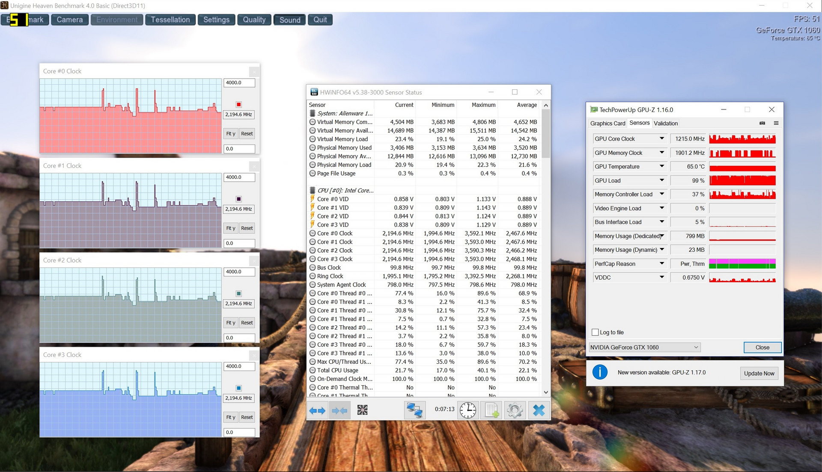The height and width of the screenshot is (472, 822).
Task: Click the Core #0 Clock sensor icon
Action: point(313,233)
